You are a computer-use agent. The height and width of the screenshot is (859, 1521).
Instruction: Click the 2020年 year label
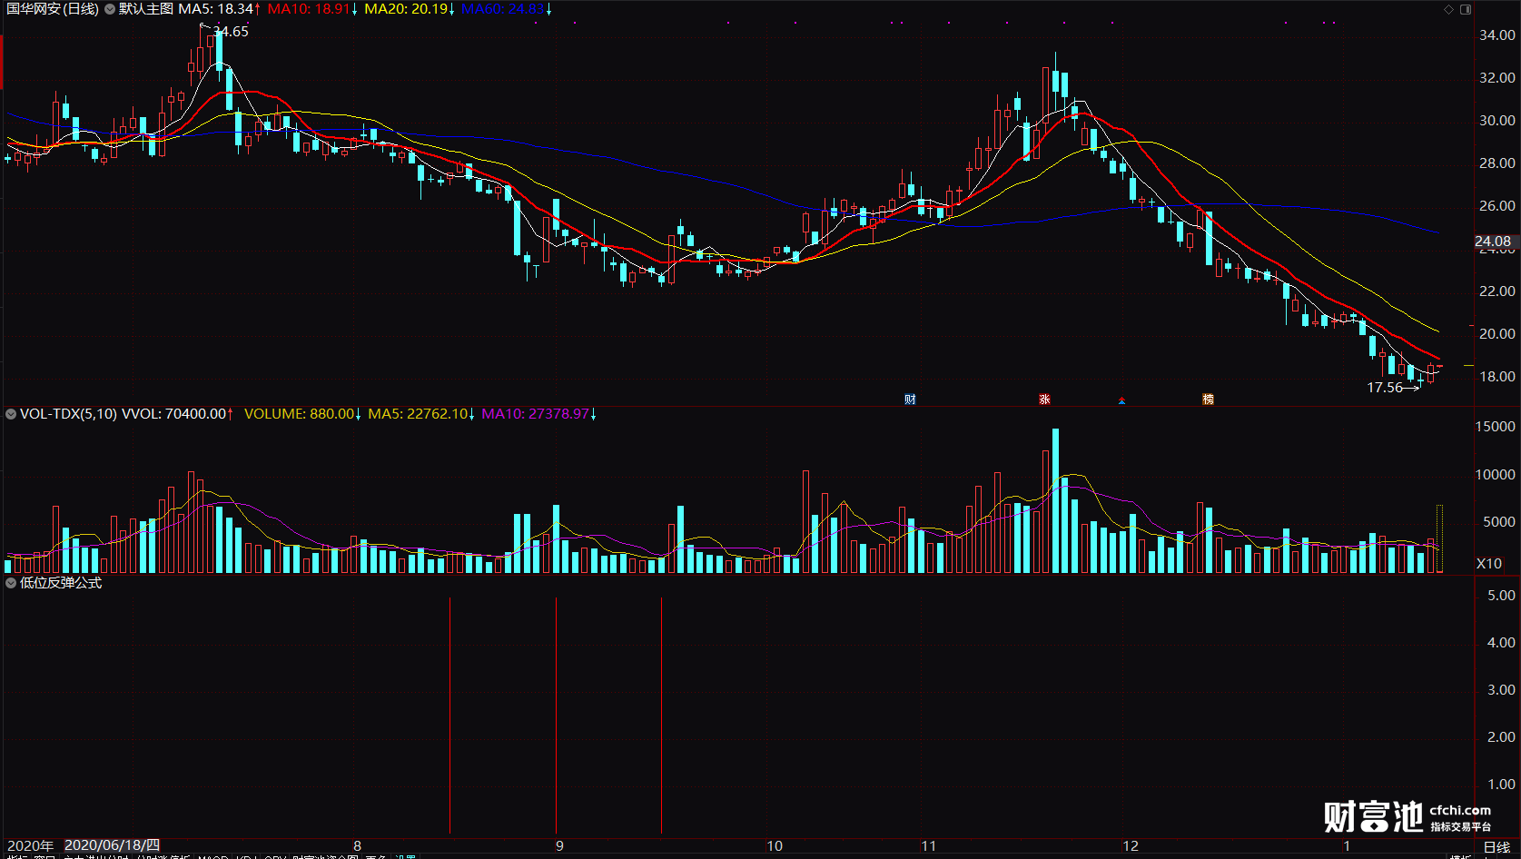(x=31, y=846)
